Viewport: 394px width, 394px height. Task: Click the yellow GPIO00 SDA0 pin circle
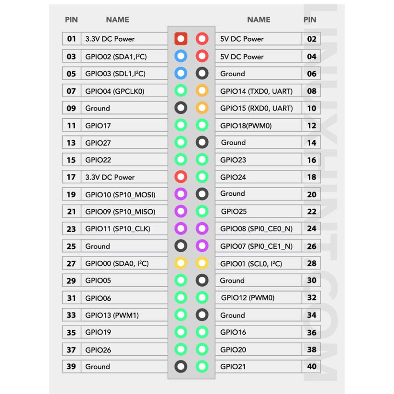[180, 263]
